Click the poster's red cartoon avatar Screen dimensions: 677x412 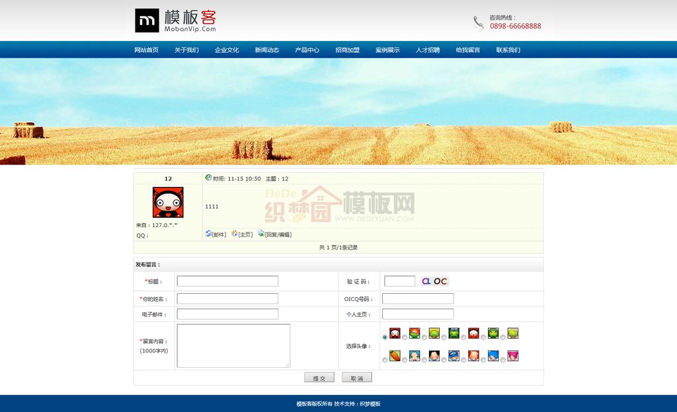168,202
